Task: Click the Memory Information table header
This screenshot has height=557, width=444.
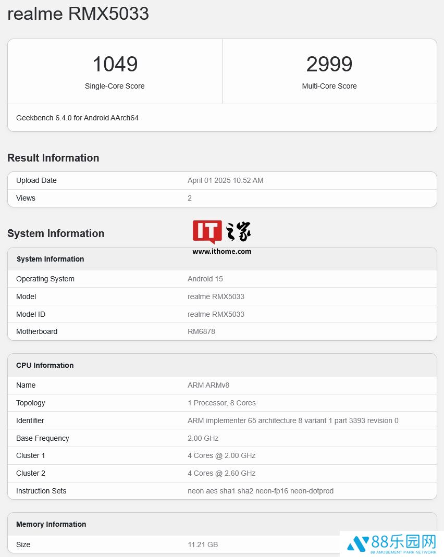Action: point(51,524)
